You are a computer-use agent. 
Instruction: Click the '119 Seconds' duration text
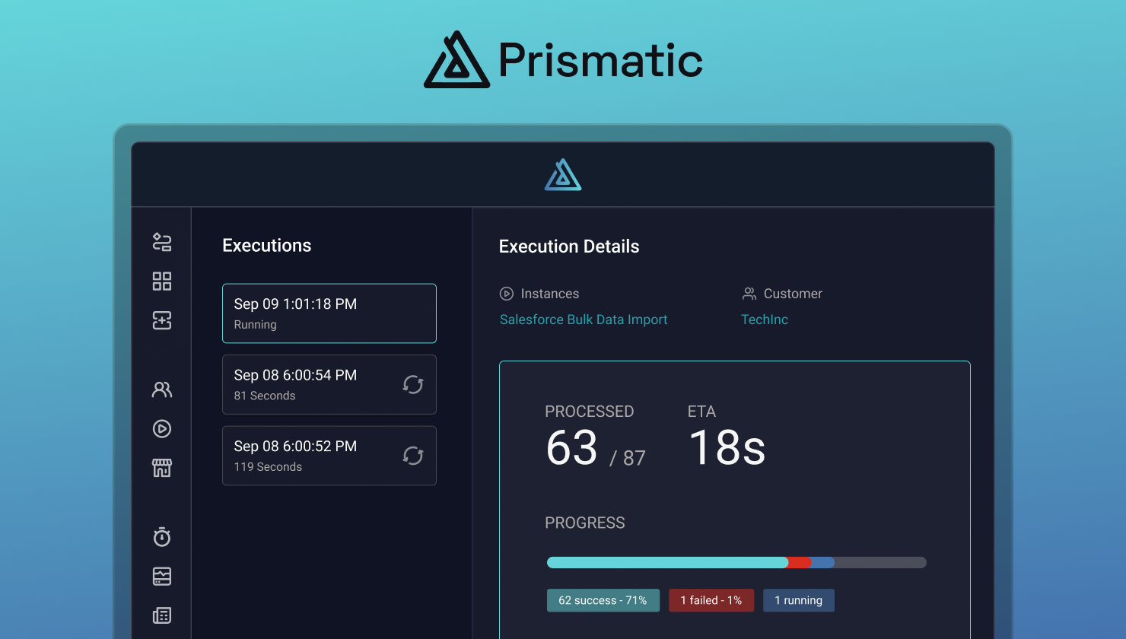(x=268, y=467)
